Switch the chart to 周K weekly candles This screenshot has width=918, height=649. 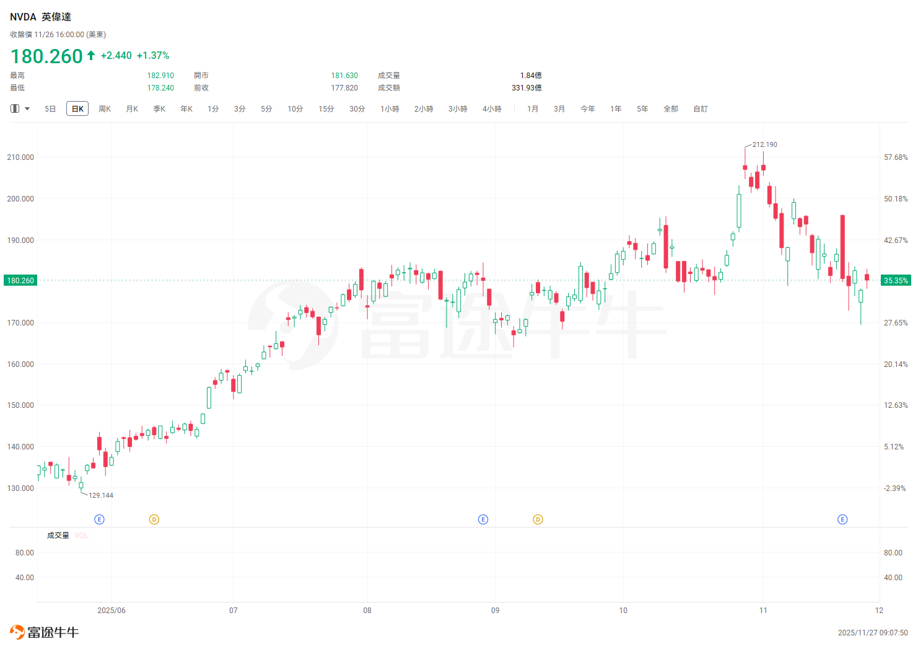point(105,109)
